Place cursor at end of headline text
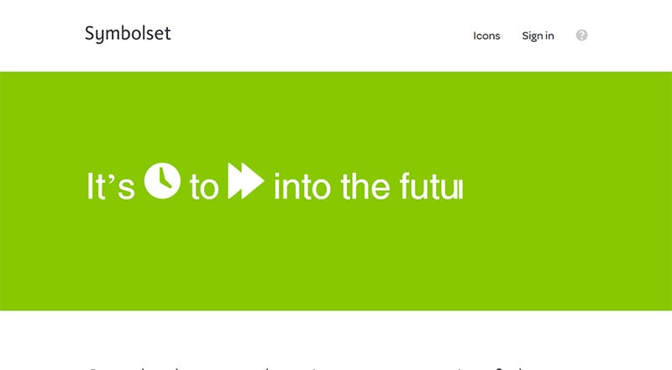This screenshot has width=672, height=370. pos(461,187)
